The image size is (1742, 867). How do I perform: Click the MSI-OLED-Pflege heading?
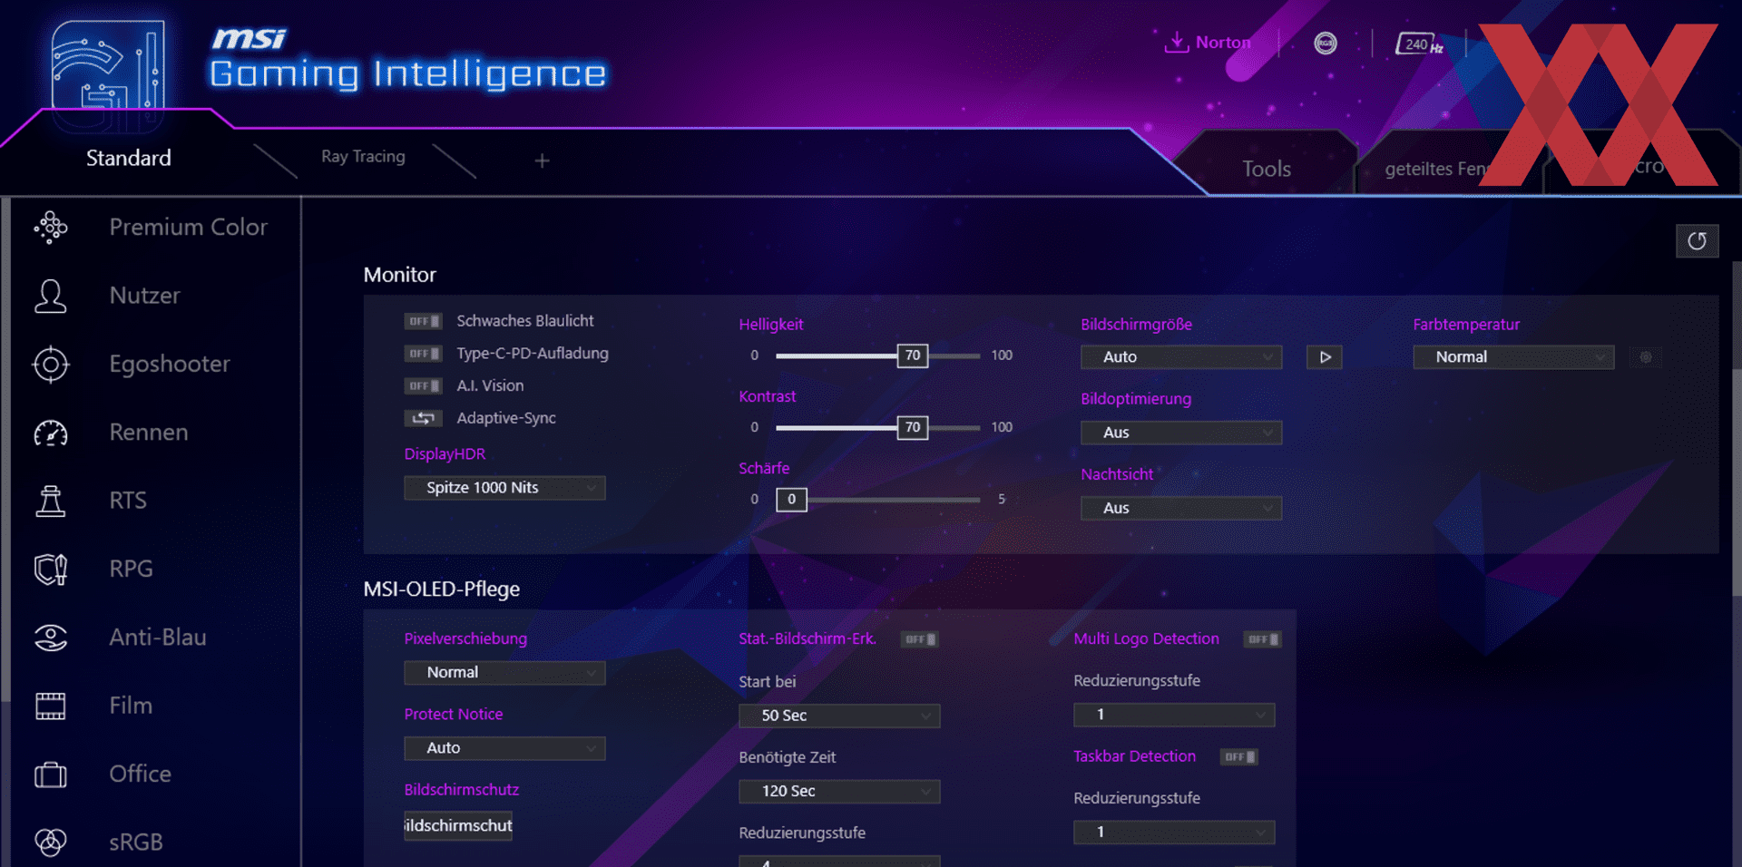point(442,589)
